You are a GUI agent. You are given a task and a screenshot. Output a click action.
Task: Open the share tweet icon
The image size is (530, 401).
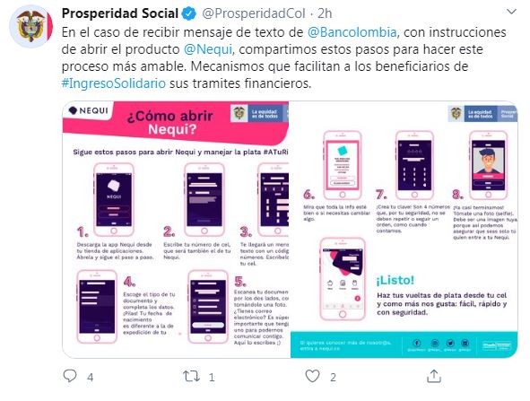point(434,376)
